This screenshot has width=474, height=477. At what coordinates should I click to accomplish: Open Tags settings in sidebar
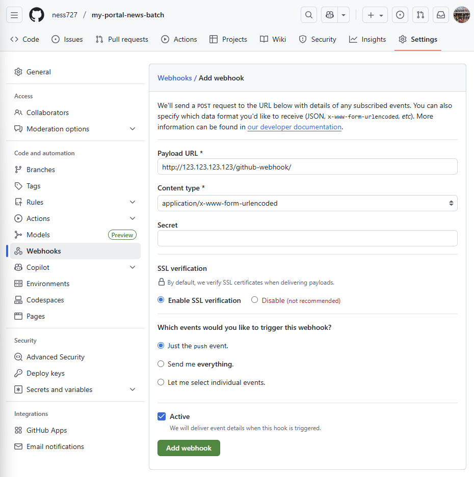75,186
